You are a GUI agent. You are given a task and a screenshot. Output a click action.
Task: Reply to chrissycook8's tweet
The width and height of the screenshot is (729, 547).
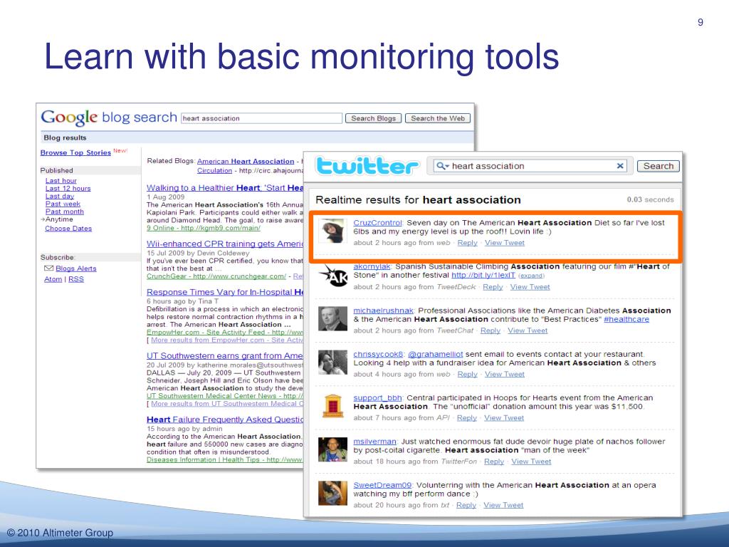pos(467,375)
